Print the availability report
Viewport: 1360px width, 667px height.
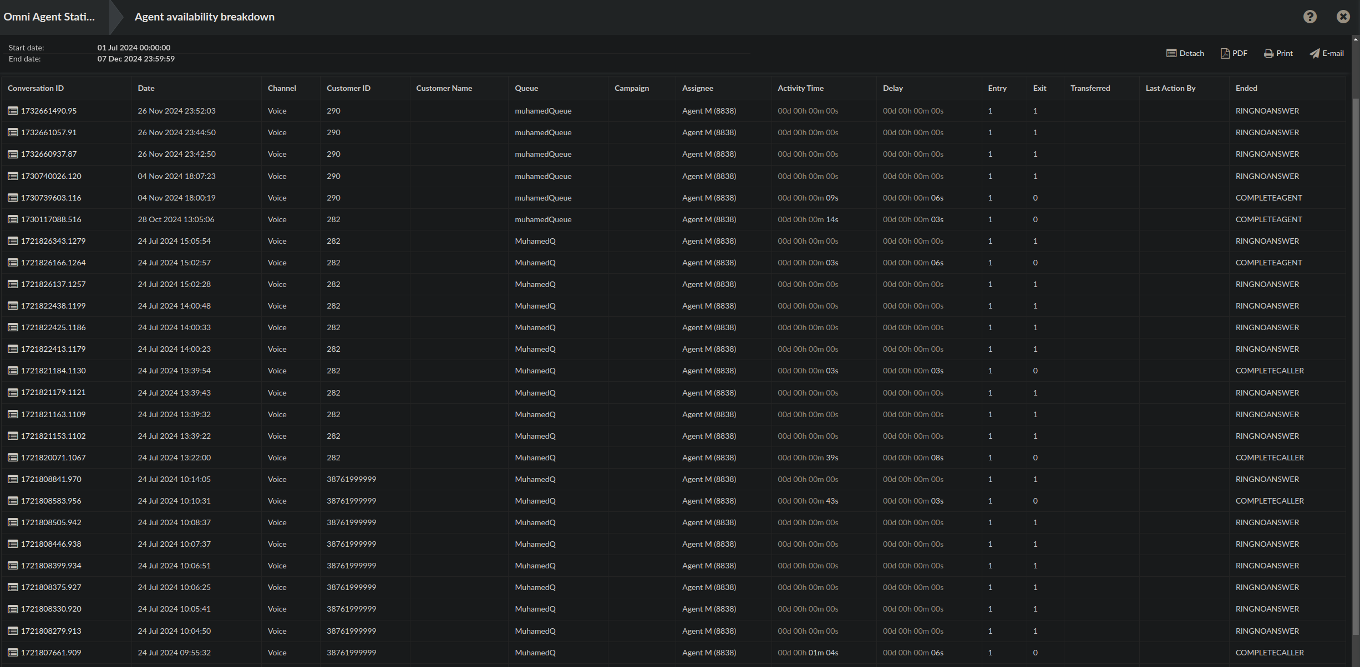coord(1278,53)
